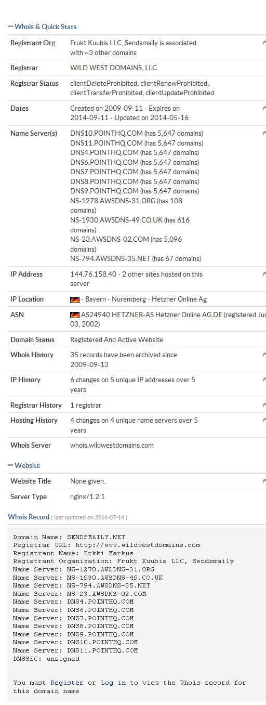This screenshot has width=266, height=705.
Task: Collapse the Whois & Quick Stats section
Action: tap(10, 27)
